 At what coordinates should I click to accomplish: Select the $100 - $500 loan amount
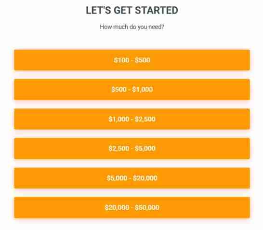pos(132,60)
